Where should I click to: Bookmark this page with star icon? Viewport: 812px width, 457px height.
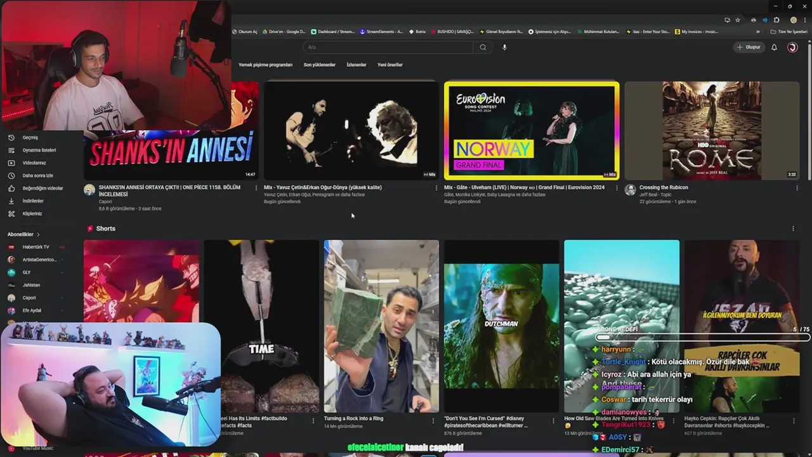[738, 20]
